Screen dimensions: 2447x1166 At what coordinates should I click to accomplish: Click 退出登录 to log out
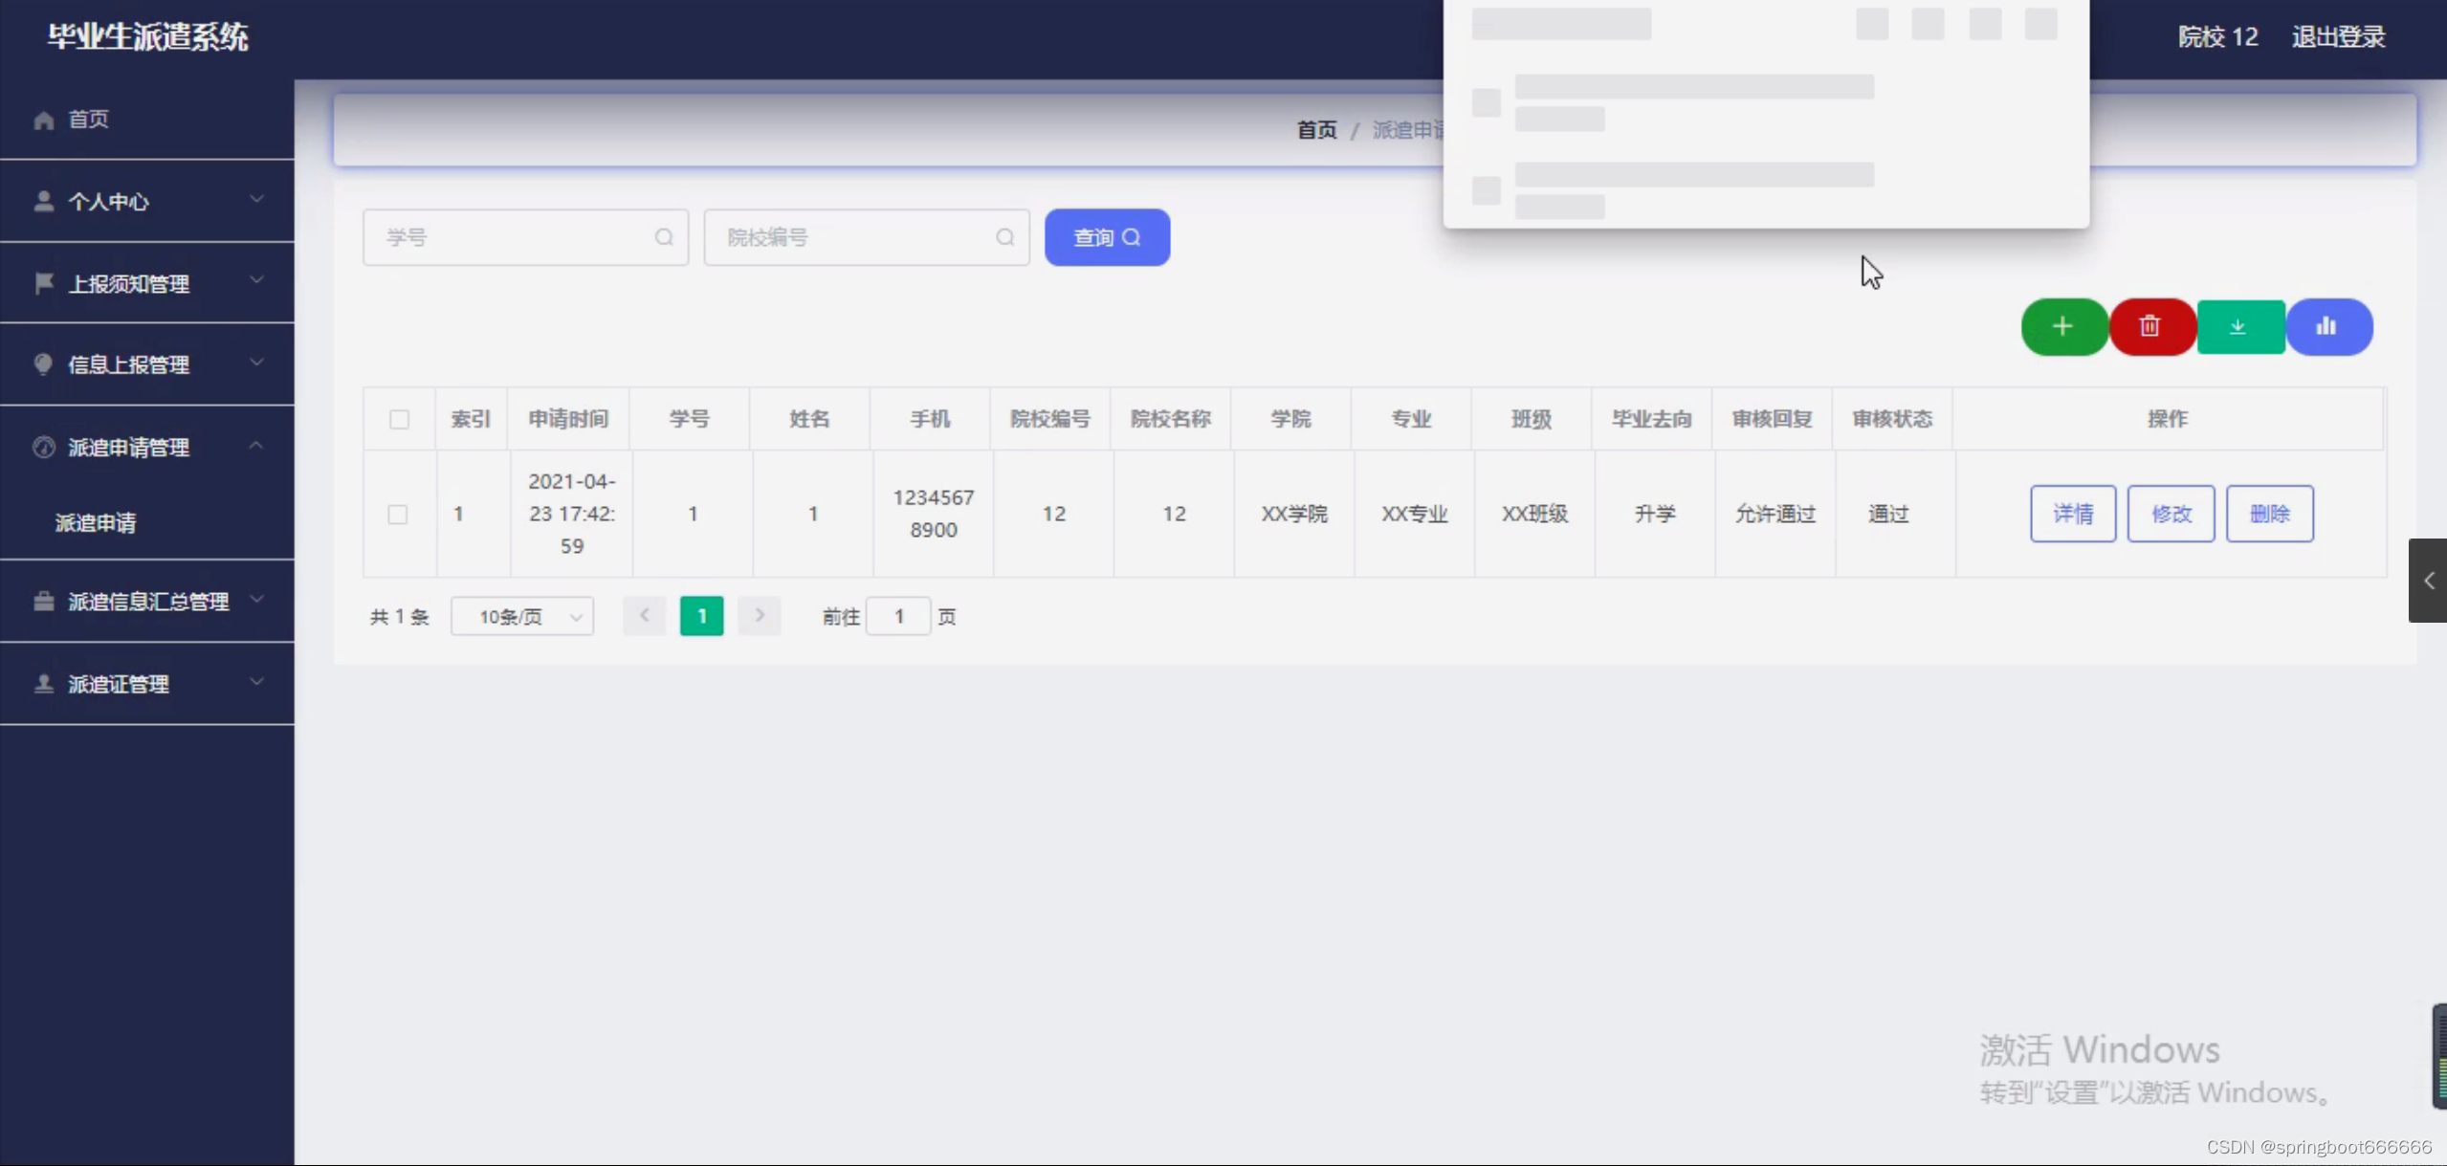pyautogui.click(x=2338, y=37)
